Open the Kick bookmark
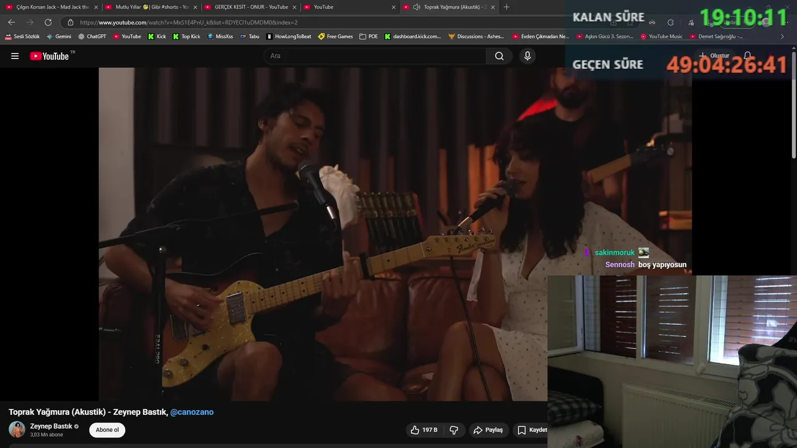Image resolution: width=797 pixels, height=448 pixels. click(157, 37)
